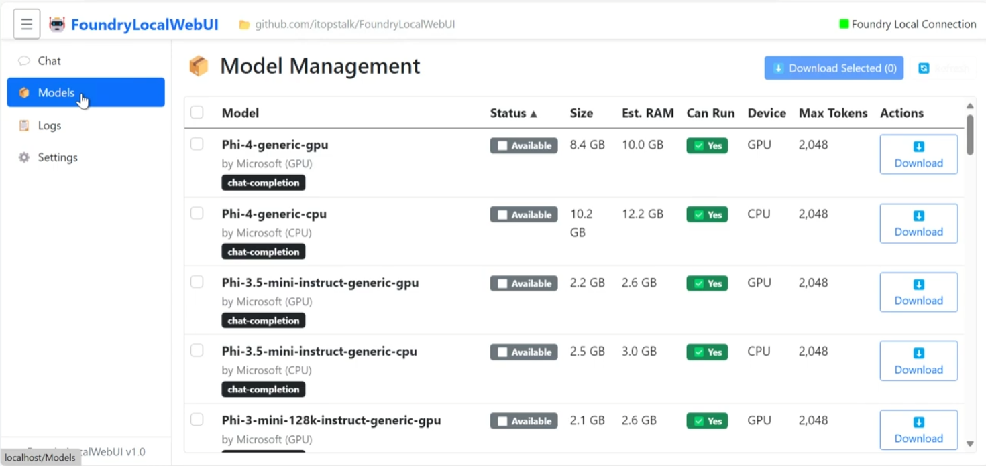Check the Phi-4-generic-gpu row checkbox
986x466 pixels.
(x=197, y=144)
